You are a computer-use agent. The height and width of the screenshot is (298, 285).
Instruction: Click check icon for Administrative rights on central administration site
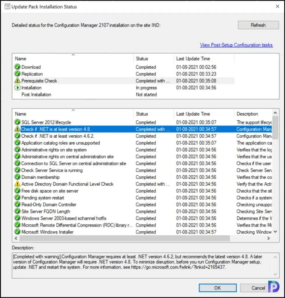(17, 156)
